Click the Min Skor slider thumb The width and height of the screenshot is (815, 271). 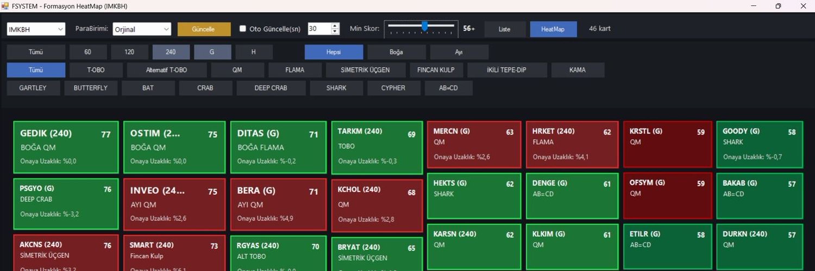[x=424, y=26]
